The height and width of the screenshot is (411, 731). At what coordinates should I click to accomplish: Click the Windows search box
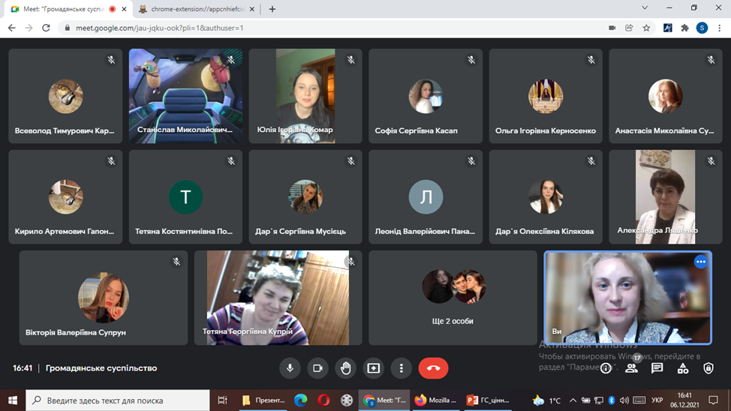(x=119, y=400)
